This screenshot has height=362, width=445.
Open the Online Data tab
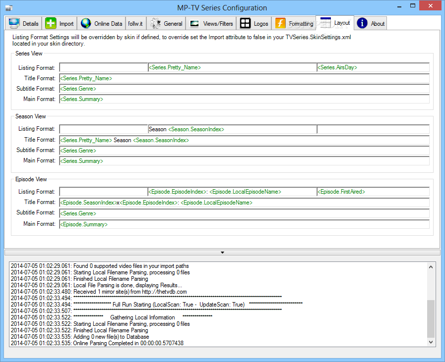(x=101, y=23)
